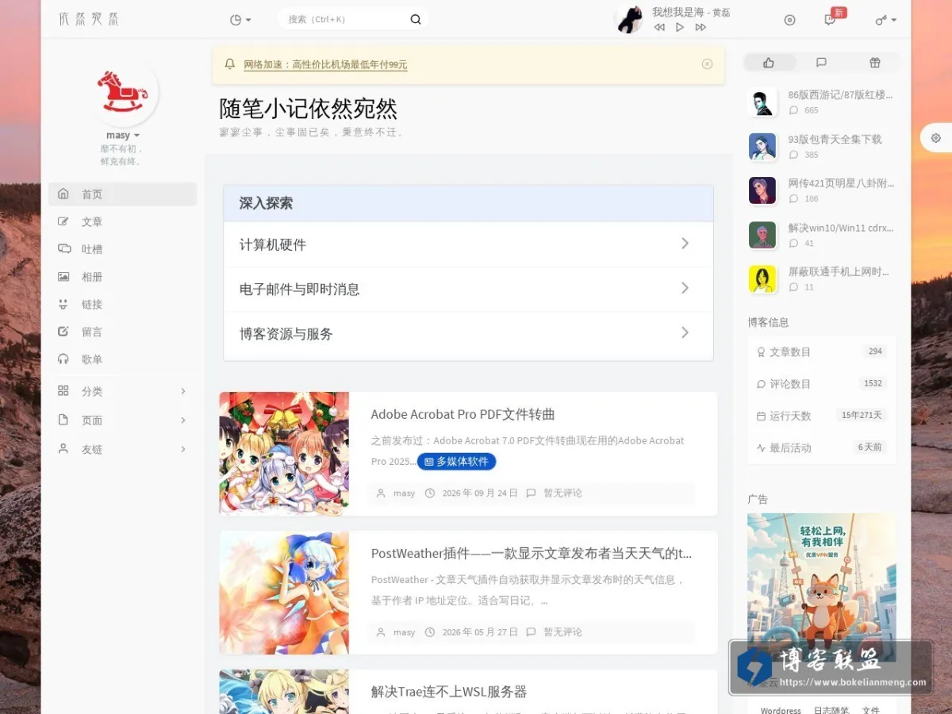952x714 pixels.
Task: Click 暂无评论 on the Adobe Acrobat post
Action: coord(562,493)
